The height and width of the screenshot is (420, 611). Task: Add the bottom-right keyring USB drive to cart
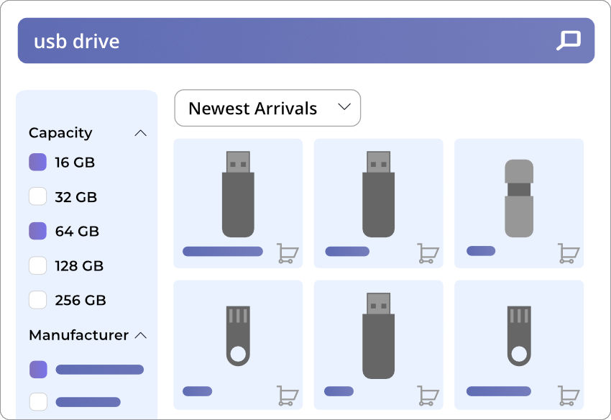click(569, 395)
